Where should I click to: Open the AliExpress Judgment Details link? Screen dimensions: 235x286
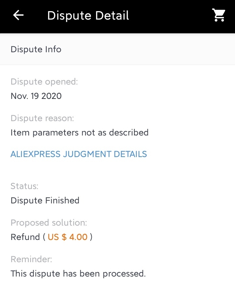79,154
